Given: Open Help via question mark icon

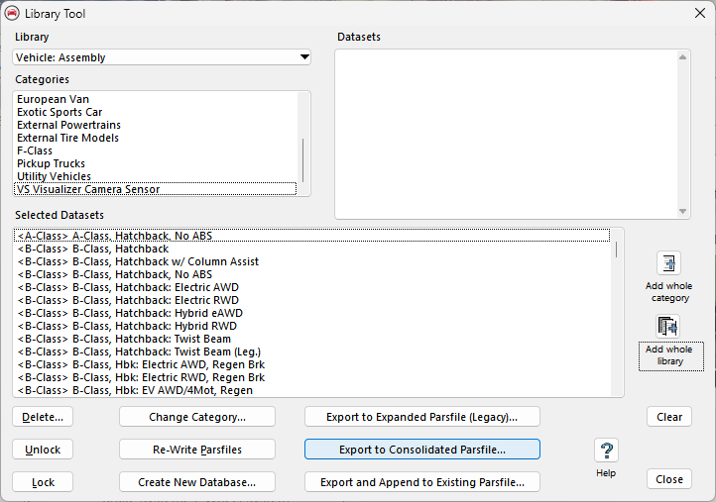Looking at the screenshot, I should tap(606, 452).
